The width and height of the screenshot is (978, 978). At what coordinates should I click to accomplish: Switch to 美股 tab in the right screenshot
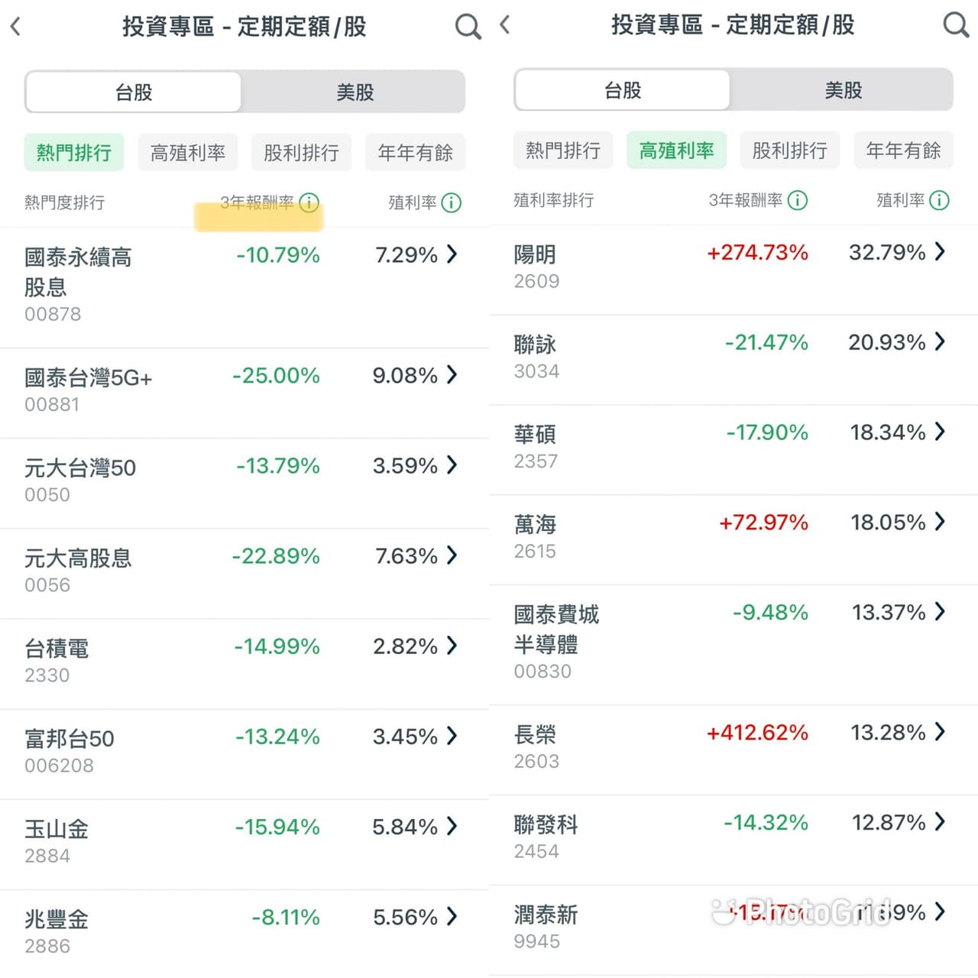tap(843, 90)
